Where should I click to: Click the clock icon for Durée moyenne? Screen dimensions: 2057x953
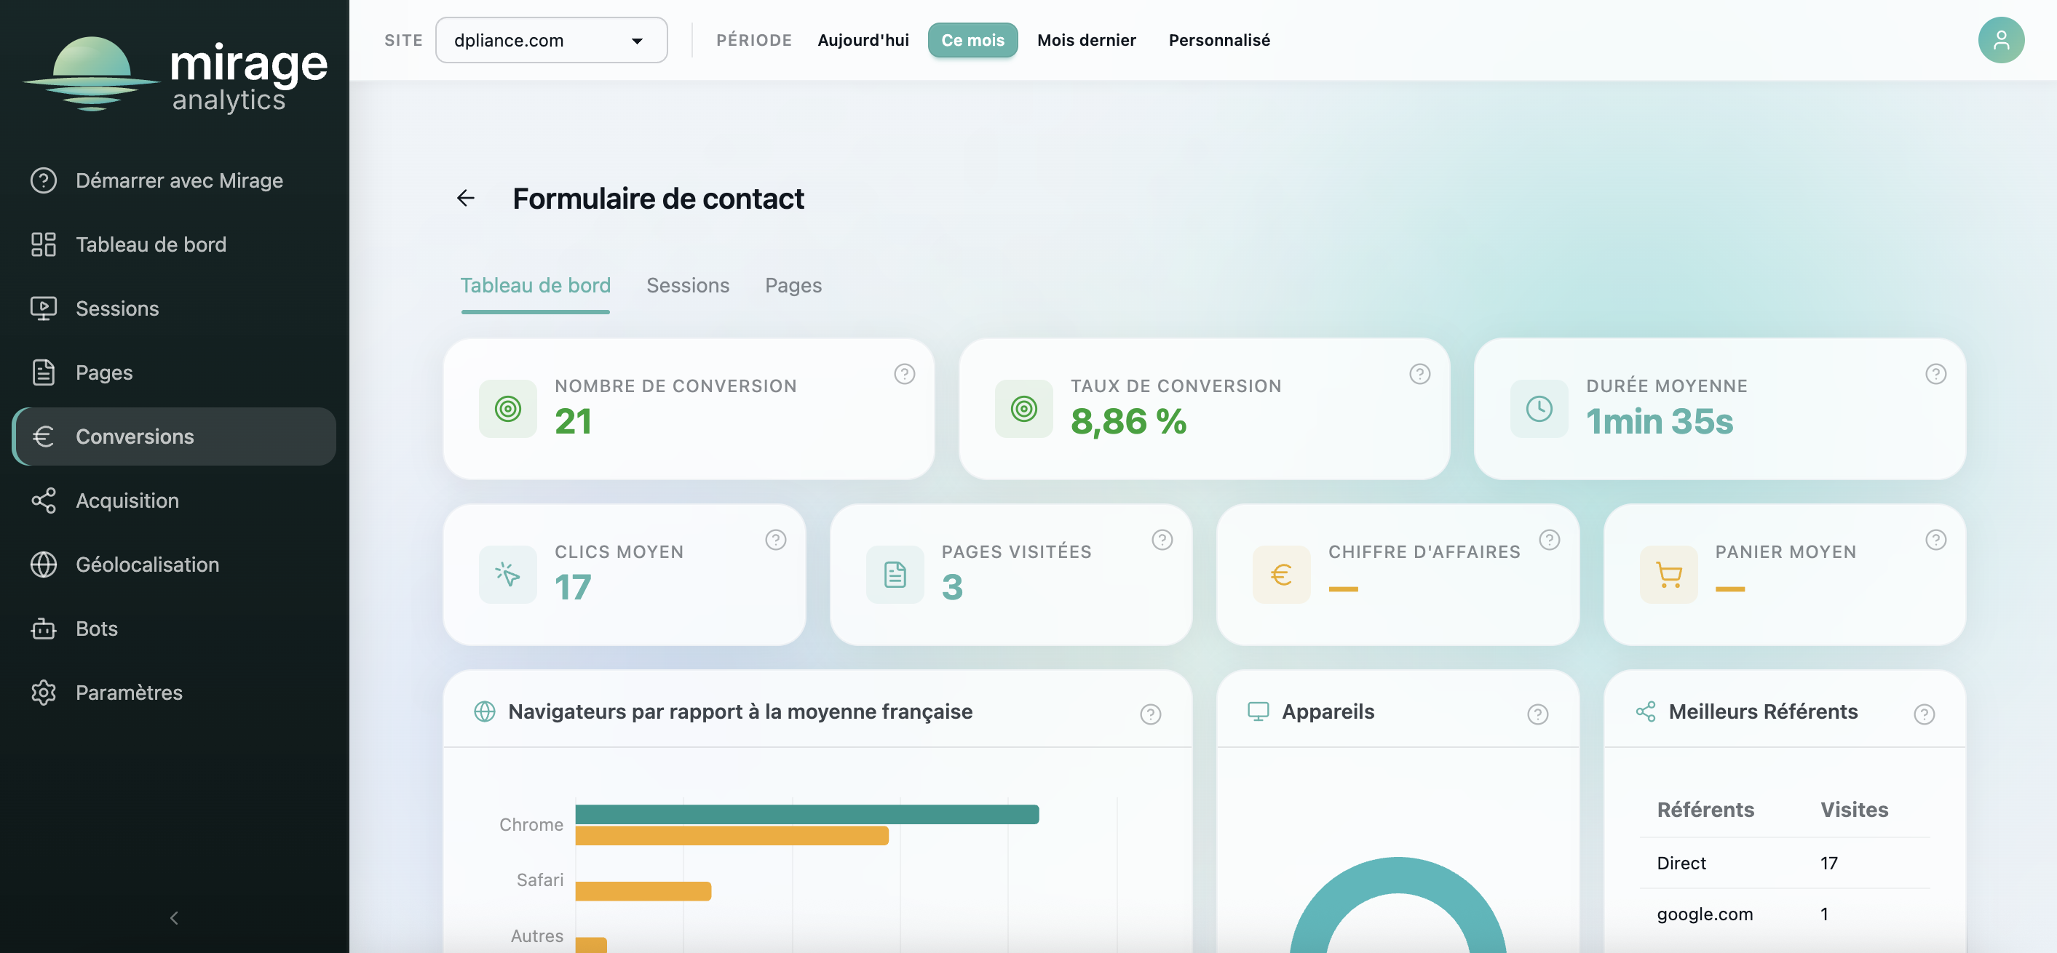(x=1539, y=409)
